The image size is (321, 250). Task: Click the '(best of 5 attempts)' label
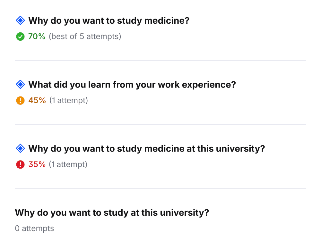pos(85,37)
